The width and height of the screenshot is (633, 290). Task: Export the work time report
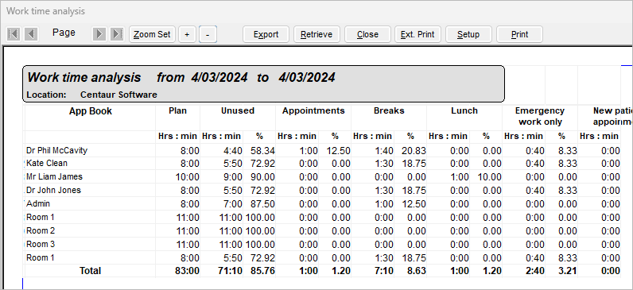click(266, 34)
